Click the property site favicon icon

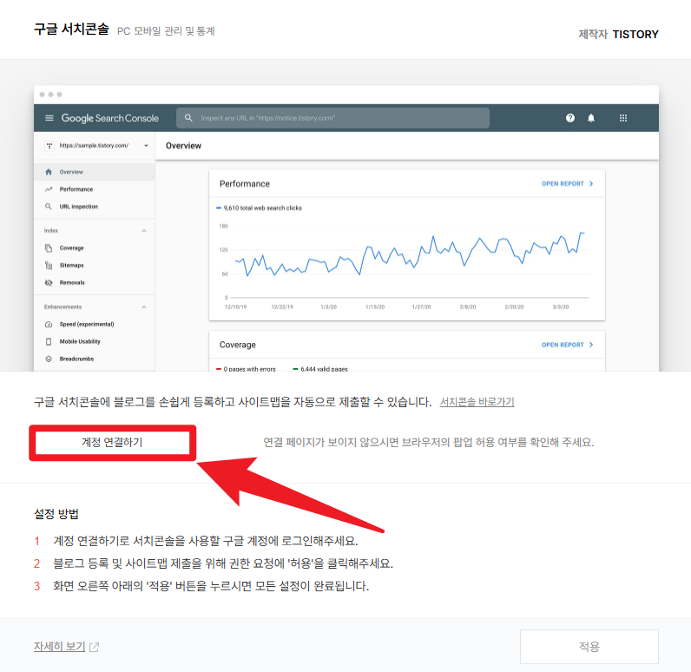pos(49,145)
